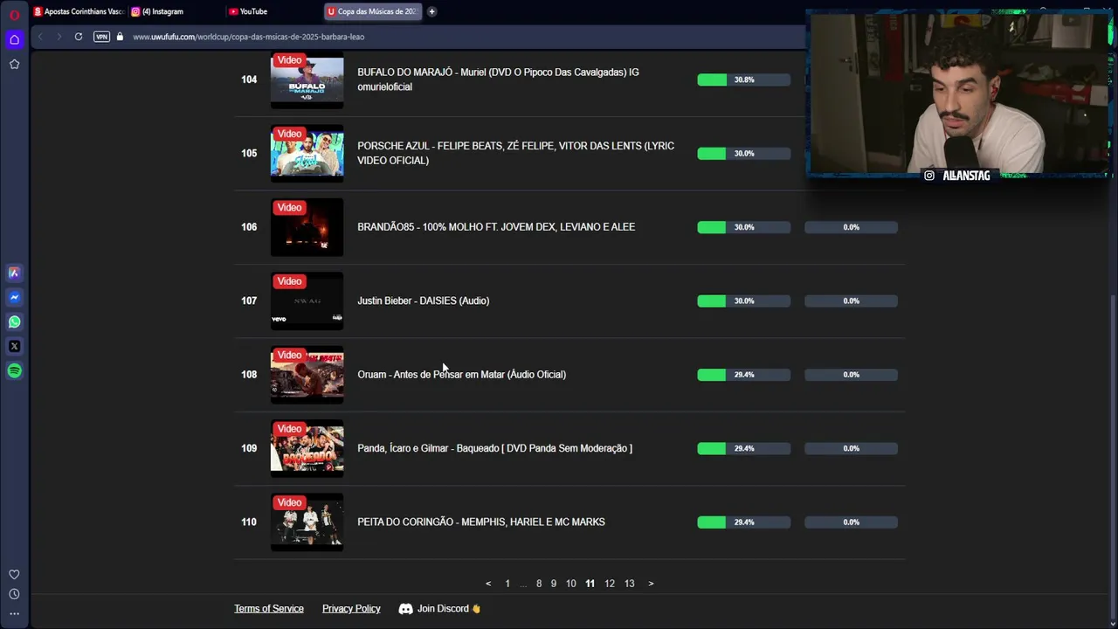
Task: Click title Panda, Ícaro e Gilmar - Baqueado
Action: pos(494,448)
